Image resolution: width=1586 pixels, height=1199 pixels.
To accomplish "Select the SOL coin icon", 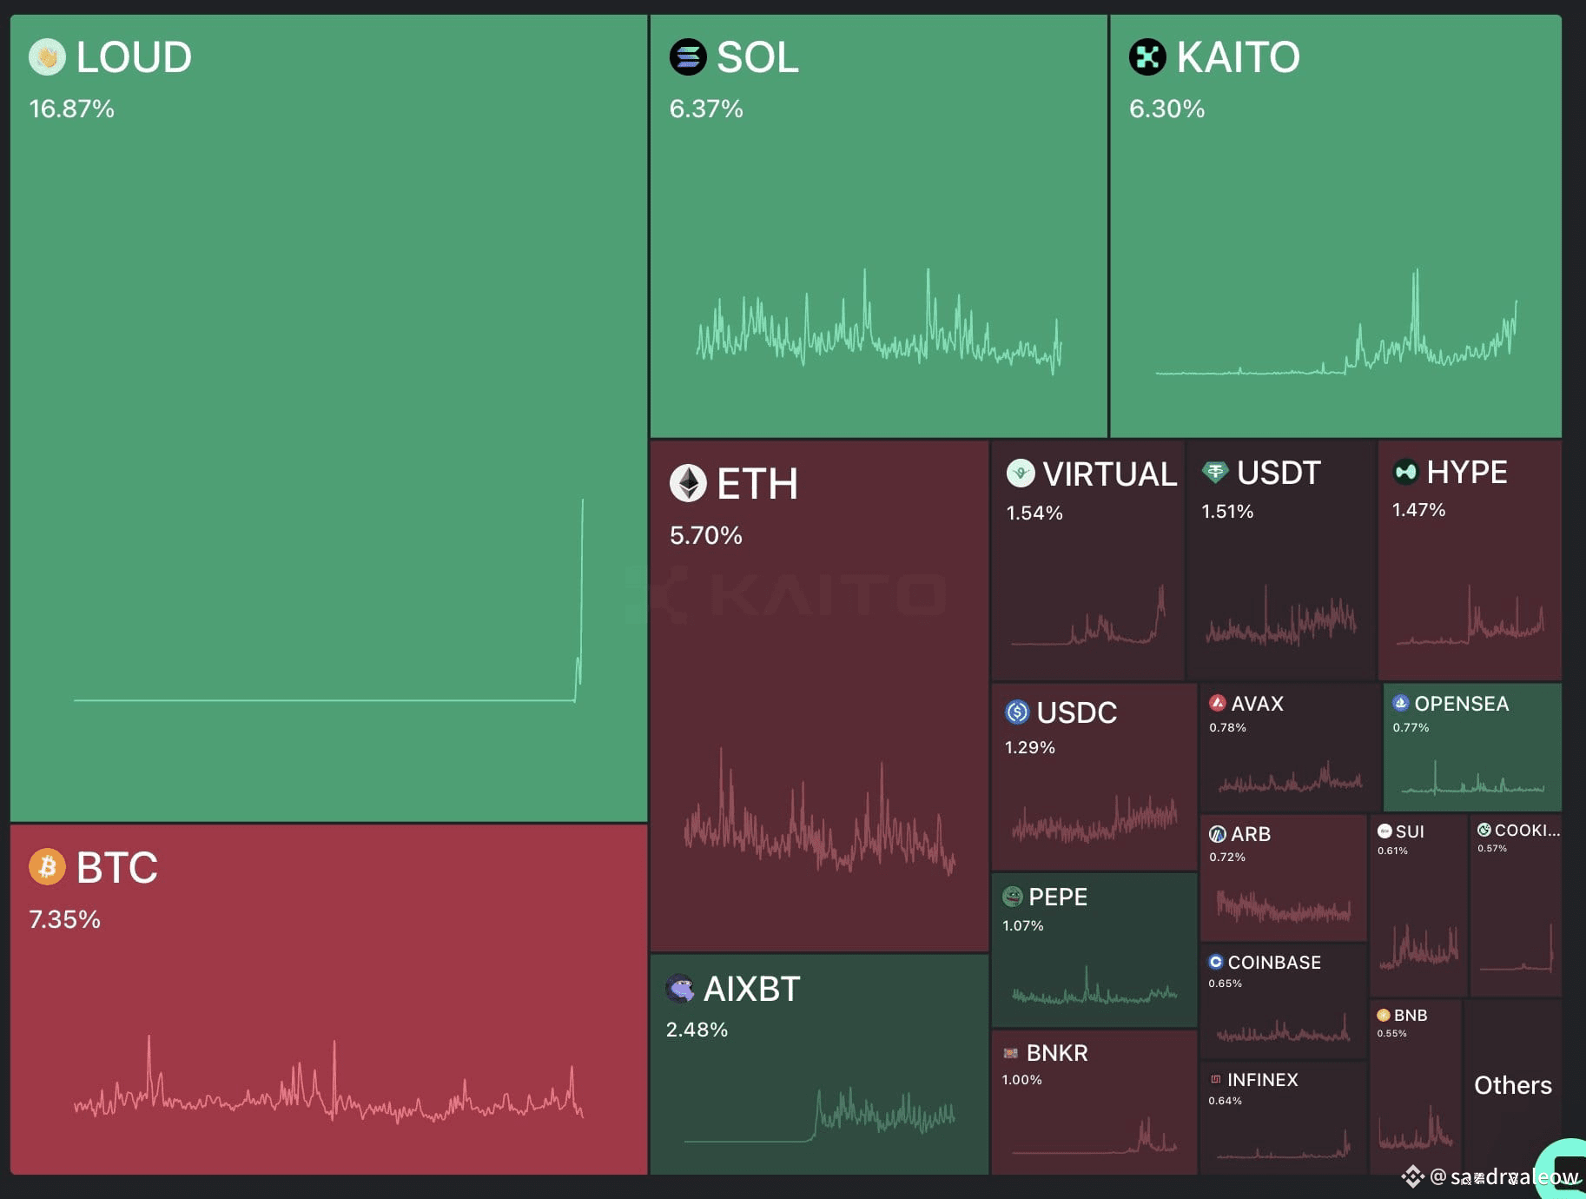I will (688, 57).
